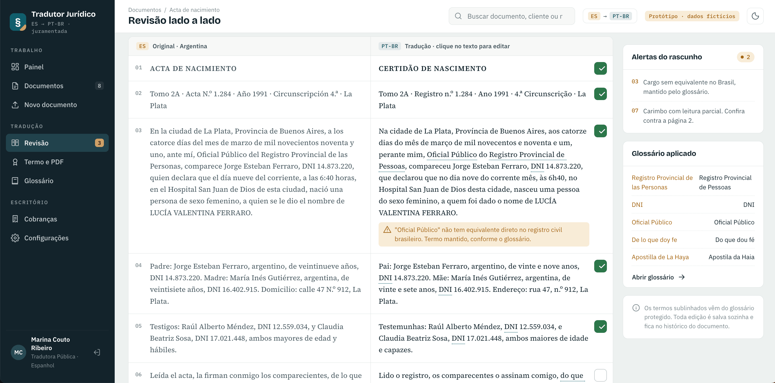Image resolution: width=775 pixels, height=383 pixels.
Task: Open alert 03 Cargo sem equivalente no Brasil
Action: (x=693, y=87)
